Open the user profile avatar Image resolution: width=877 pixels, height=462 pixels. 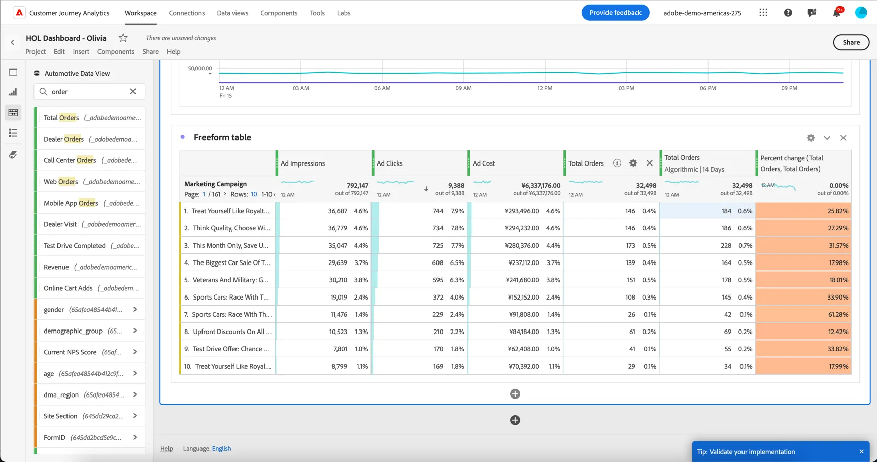[861, 13]
